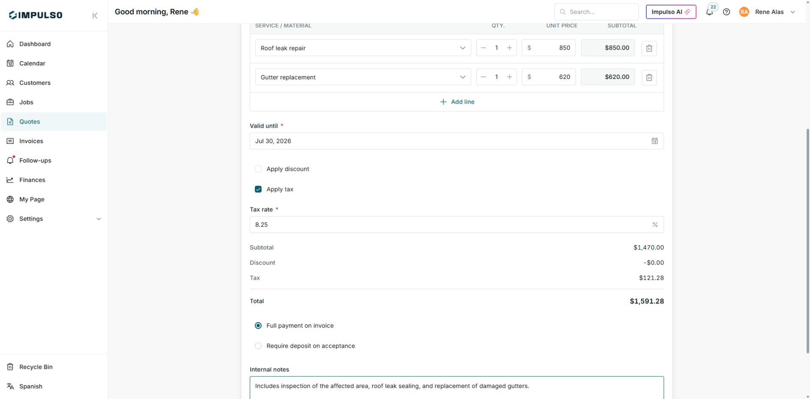Enable the Apply discount checkbox

(x=258, y=169)
